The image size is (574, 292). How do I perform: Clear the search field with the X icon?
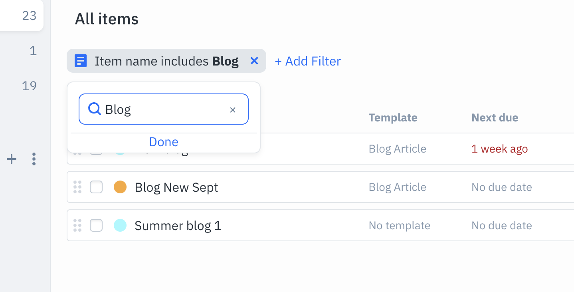point(233,109)
